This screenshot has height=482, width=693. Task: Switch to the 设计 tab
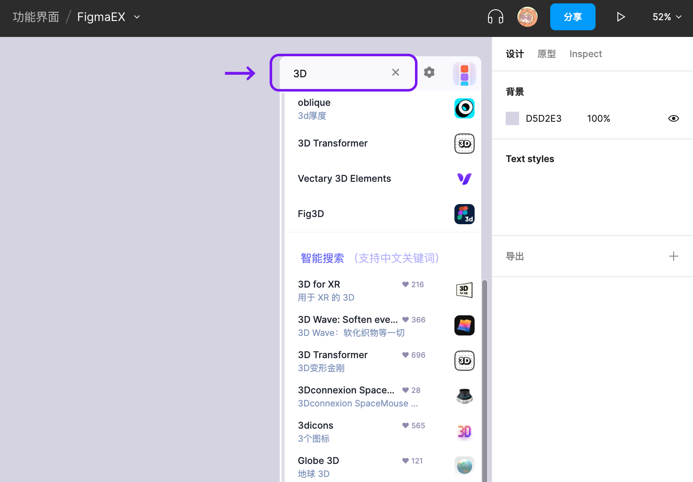tap(515, 54)
